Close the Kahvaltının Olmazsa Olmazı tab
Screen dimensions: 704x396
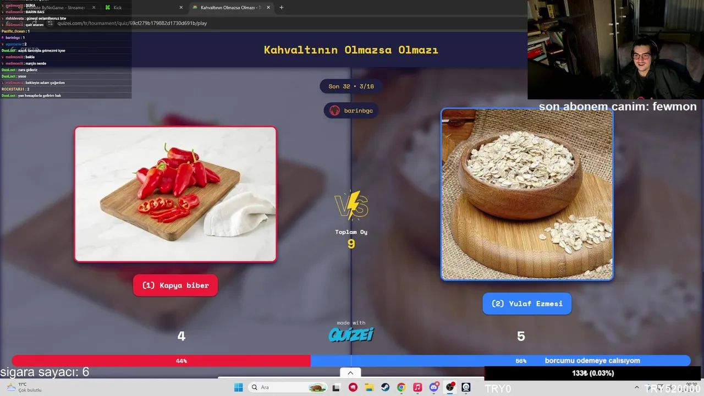click(x=268, y=8)
